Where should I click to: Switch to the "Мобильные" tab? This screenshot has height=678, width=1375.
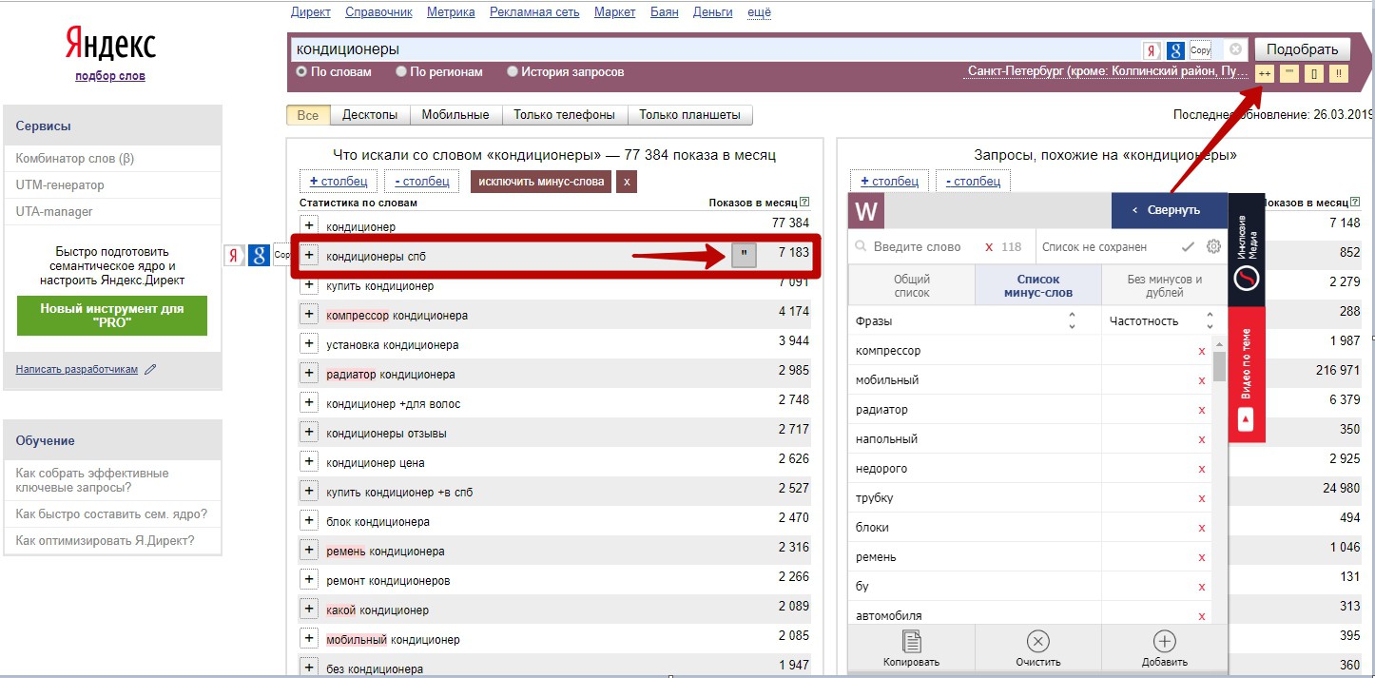click(455, 115)
